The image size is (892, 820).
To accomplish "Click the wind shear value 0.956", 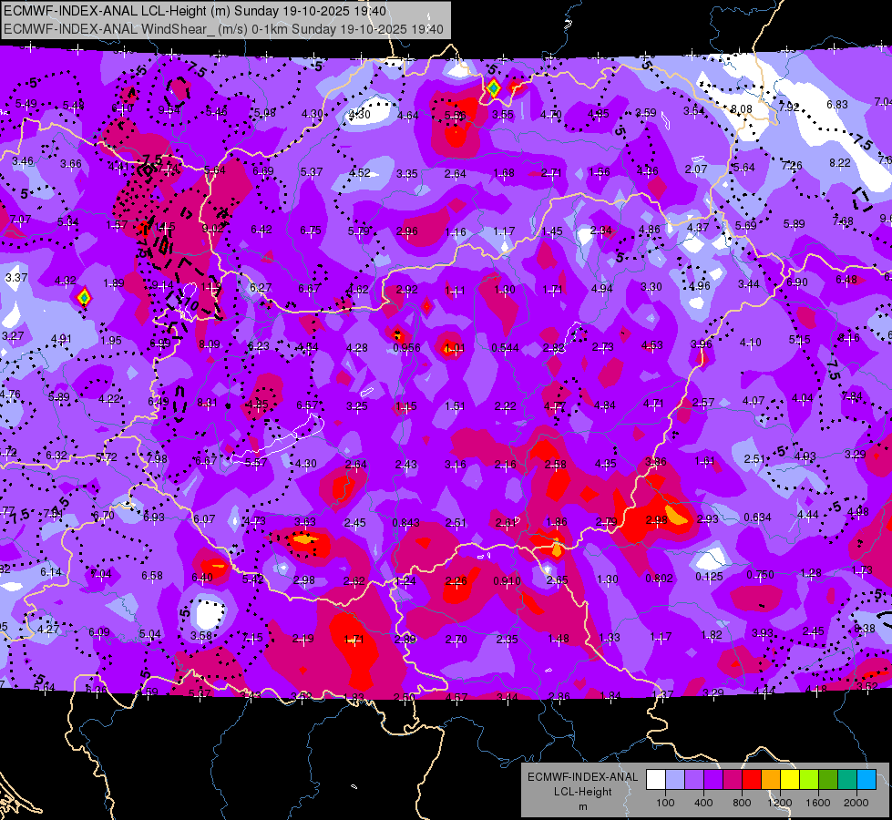I will (x=406, y=348).
